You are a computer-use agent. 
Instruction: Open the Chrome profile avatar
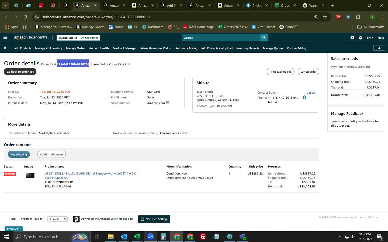tap(372, 17)
